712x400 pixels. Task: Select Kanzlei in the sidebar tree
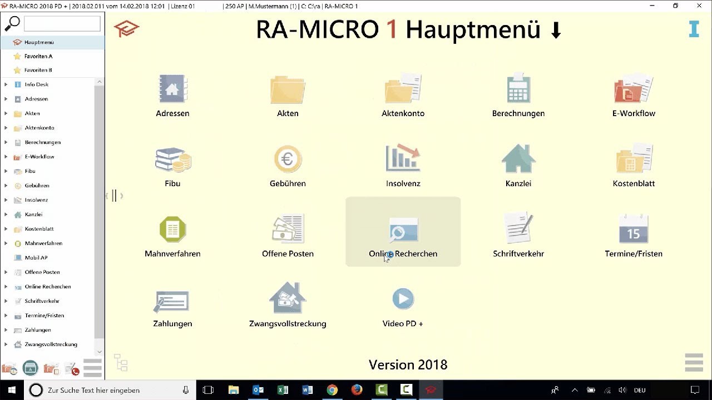[x=33, y=214]
